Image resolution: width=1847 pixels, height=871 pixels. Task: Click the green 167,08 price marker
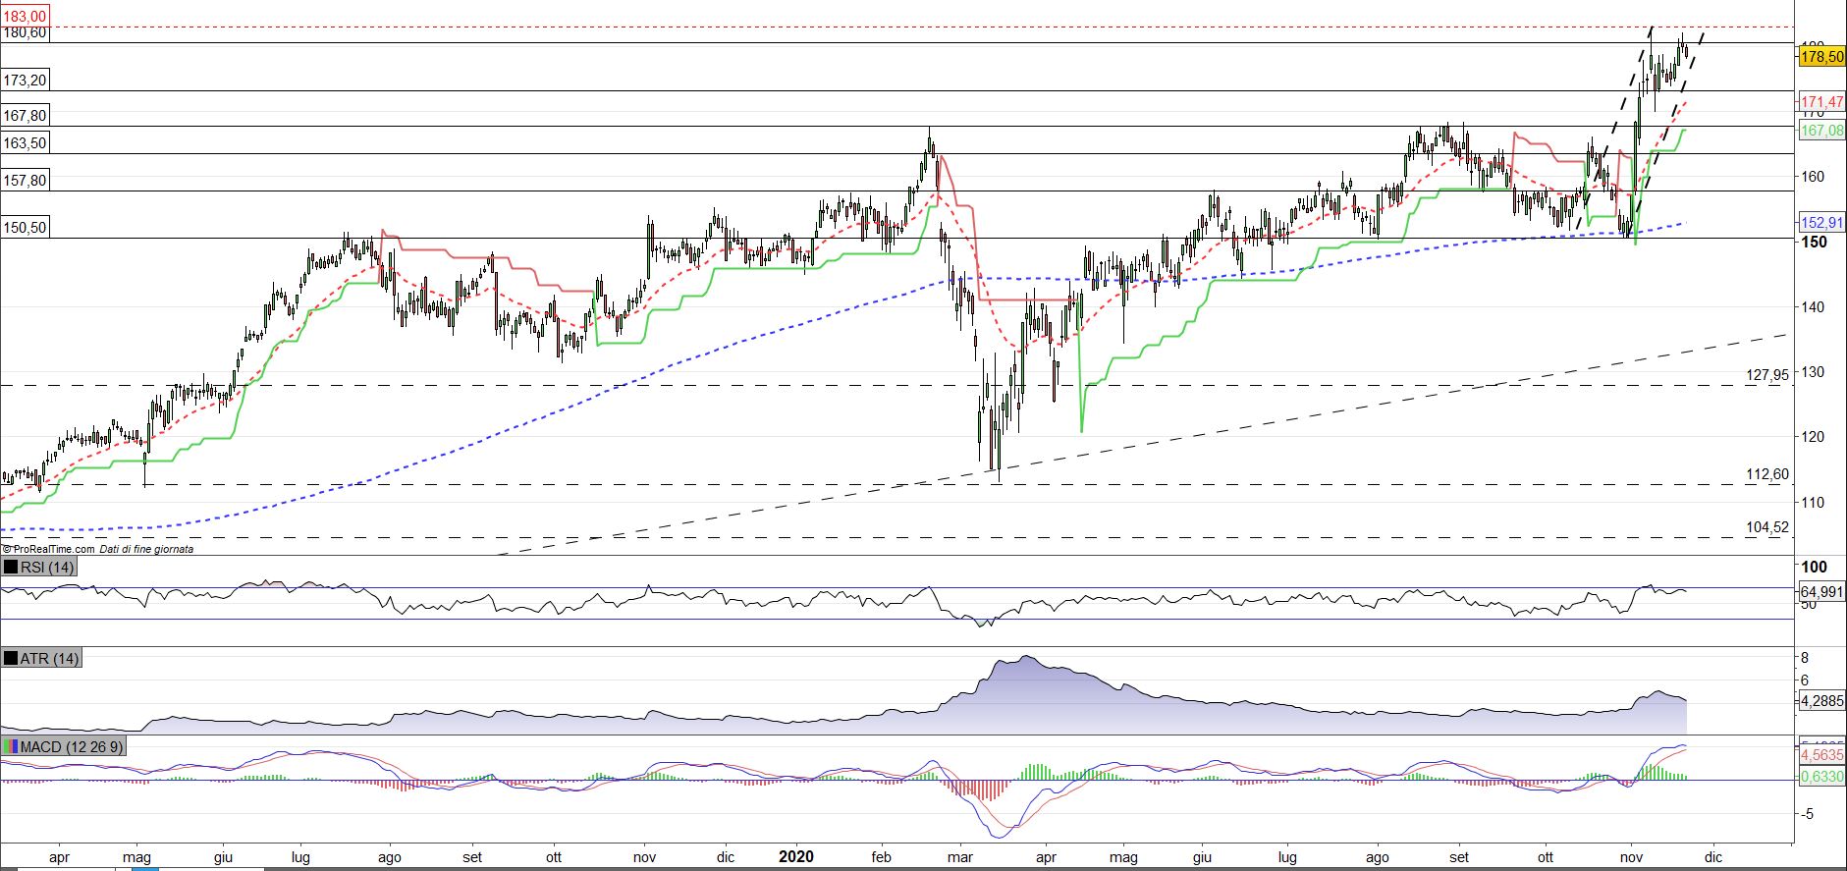pyautogui.click(x=1821, y=131)
